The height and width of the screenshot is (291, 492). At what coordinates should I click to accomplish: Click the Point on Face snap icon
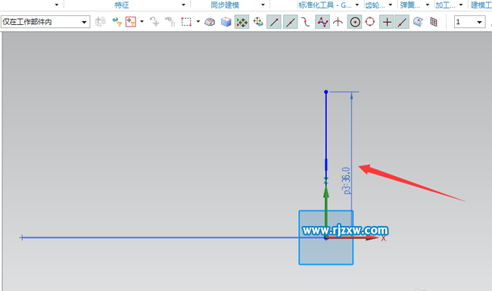tap(418, 22)
